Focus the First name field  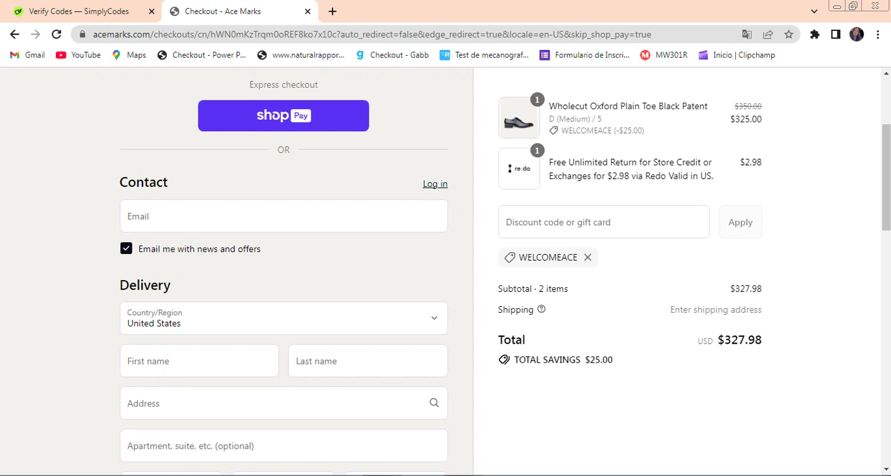[199, 361]
